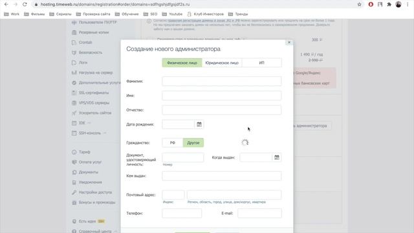Screen dimensions: 414x233
Task: Click the Когда выдан date field
Action: coord(256,157)
